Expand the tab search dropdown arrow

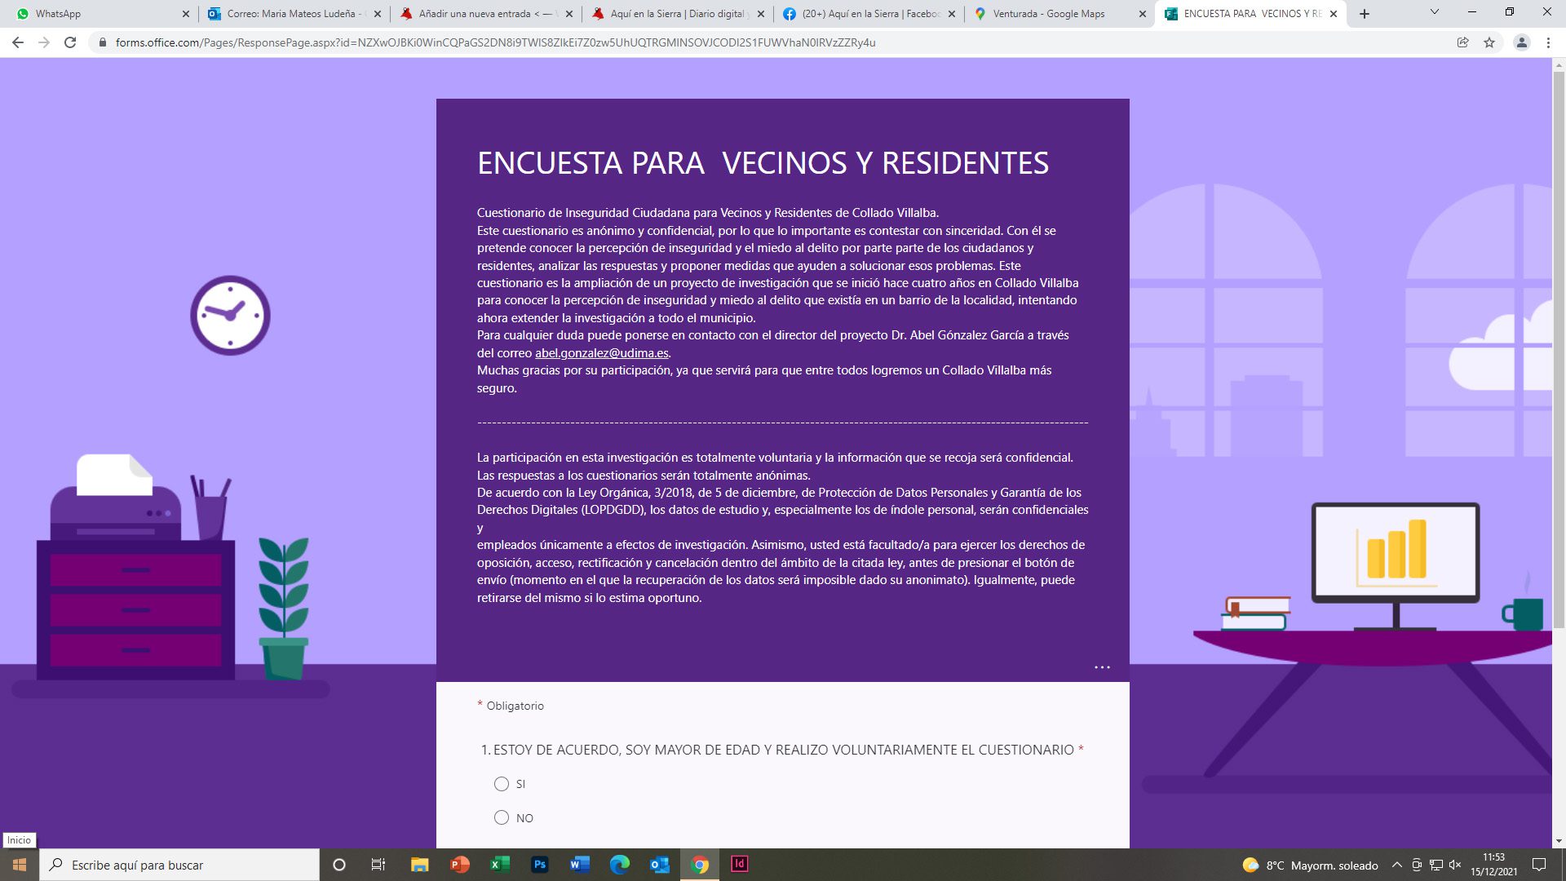pyautogui.click(x=1434, y=13)
